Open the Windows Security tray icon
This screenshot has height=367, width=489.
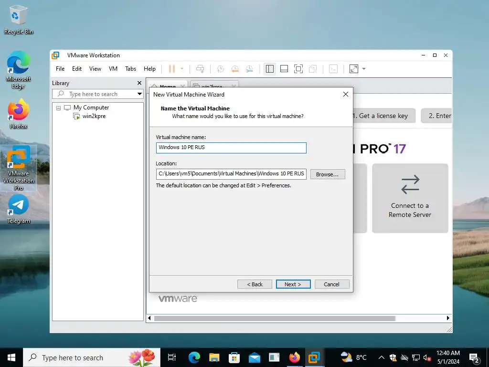click(393, 357)
